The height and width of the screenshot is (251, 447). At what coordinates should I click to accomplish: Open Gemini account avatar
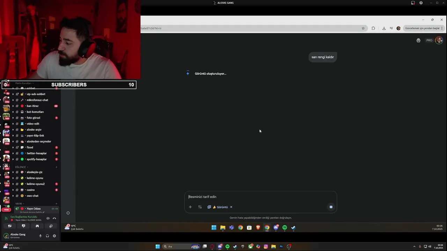(439, 40)
